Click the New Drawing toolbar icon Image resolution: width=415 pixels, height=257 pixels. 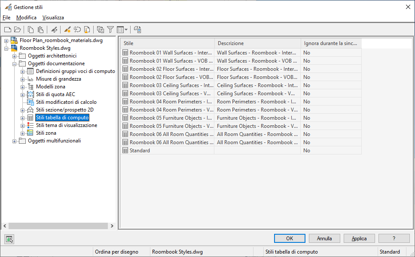(8, 30)
